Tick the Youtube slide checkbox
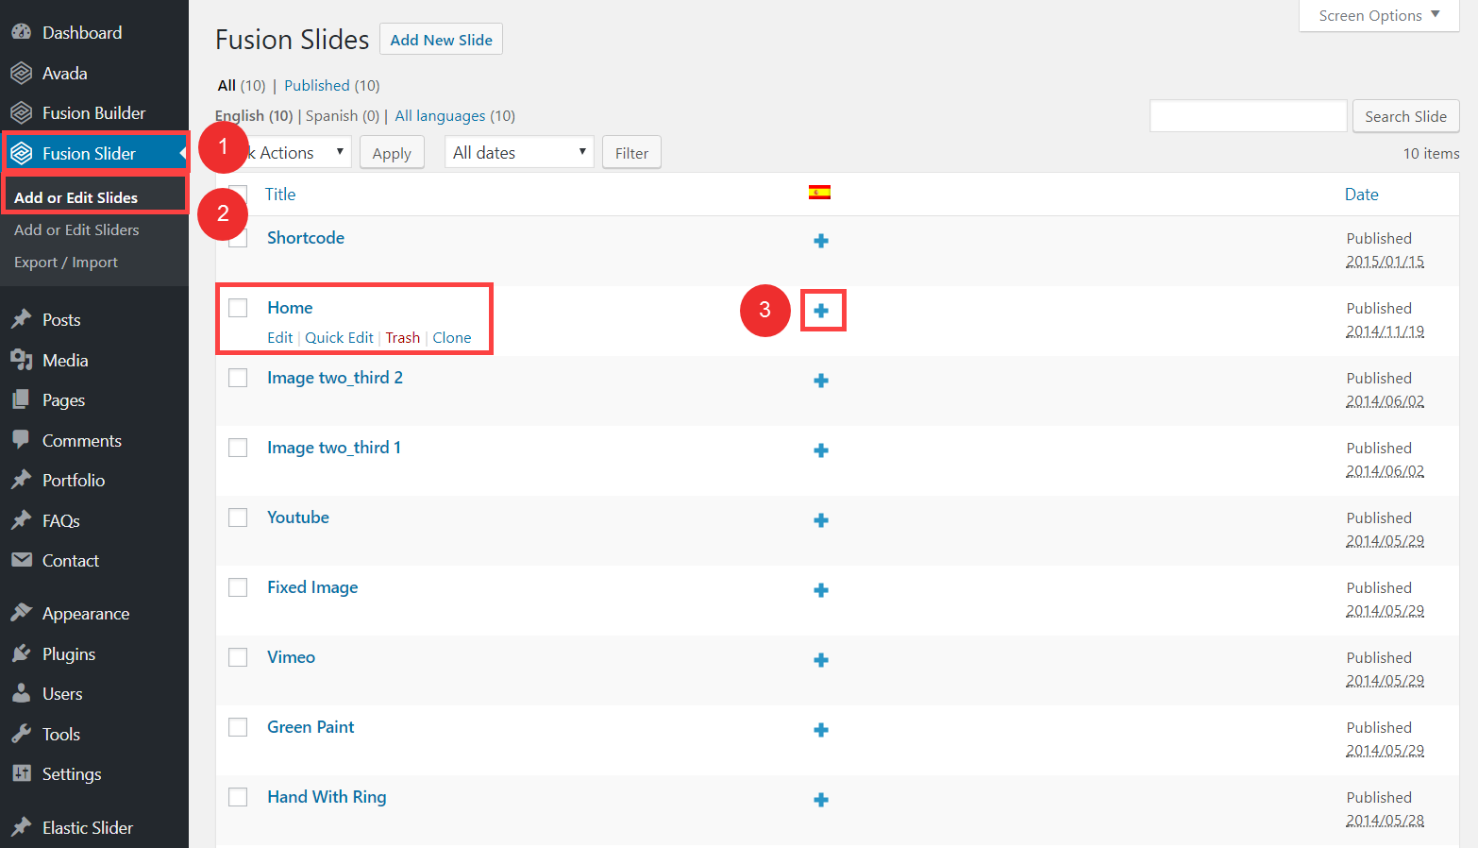 (x=238, y=517)
